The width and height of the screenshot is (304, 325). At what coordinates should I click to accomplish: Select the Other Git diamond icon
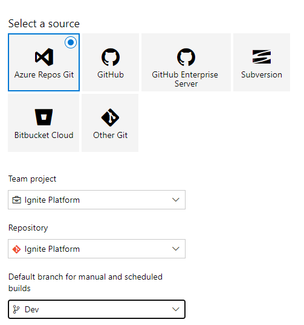tap(110, 117)
